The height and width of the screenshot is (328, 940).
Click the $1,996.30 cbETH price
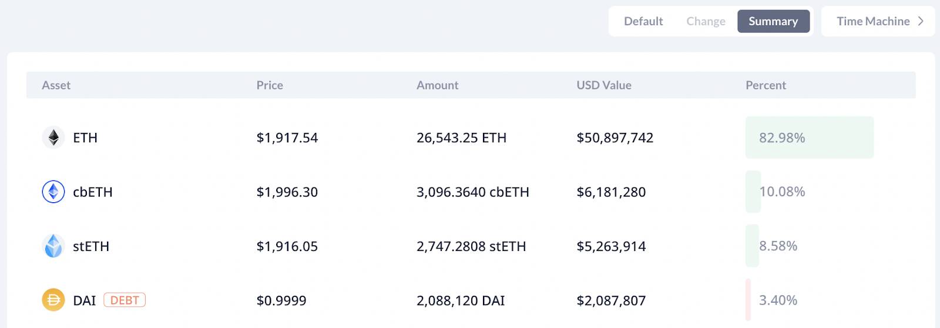click(x=287, y=192)
